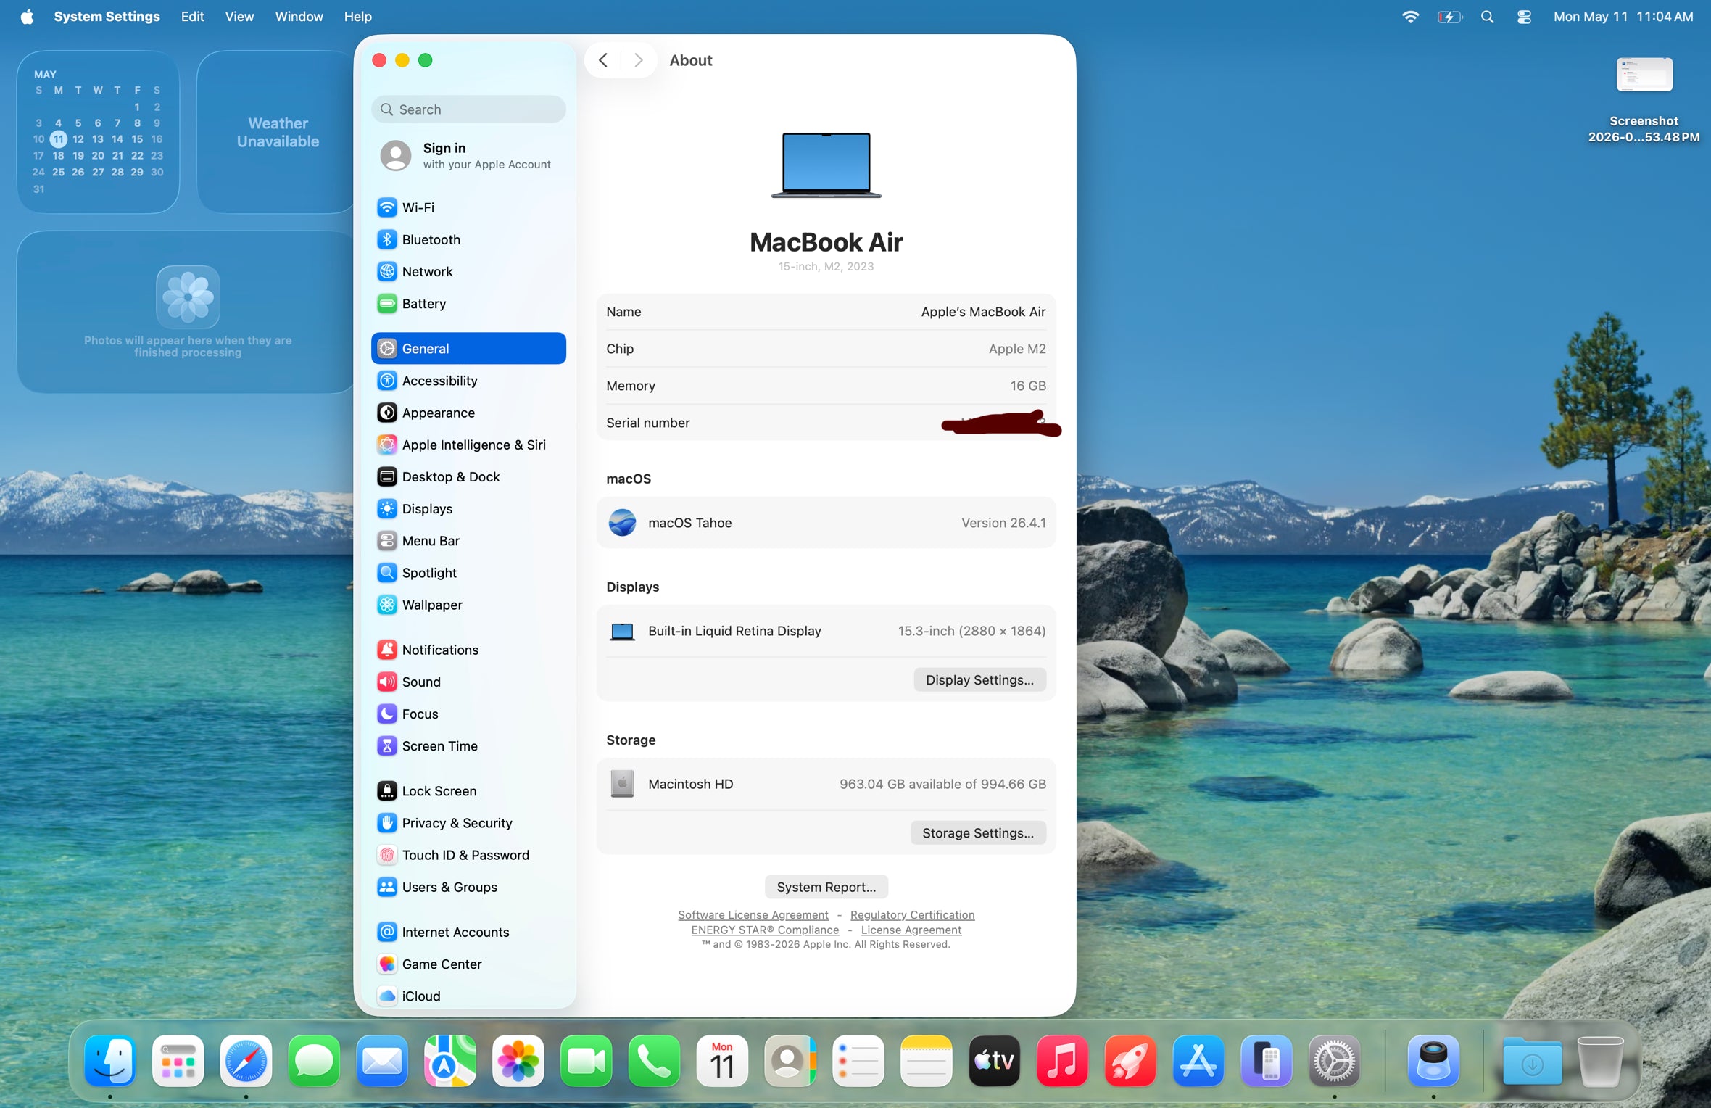Open the ENERGY STAR® Compliance link

(765, 930)
